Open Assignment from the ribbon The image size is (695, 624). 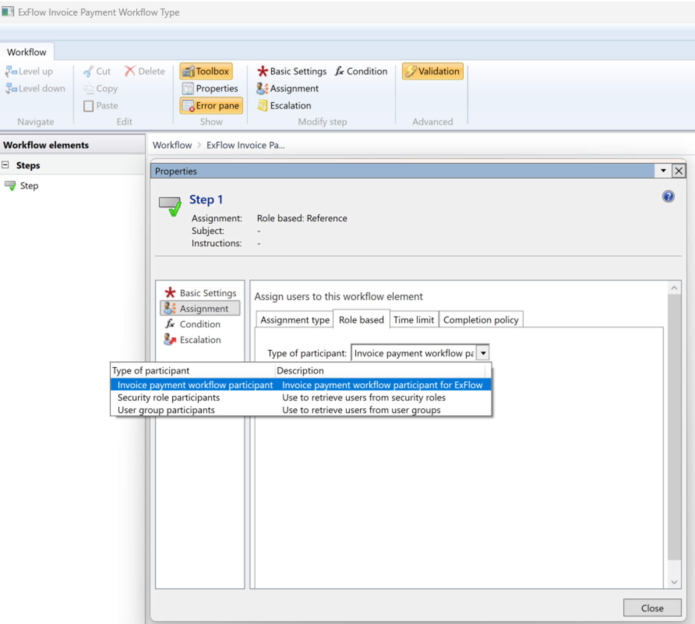(x=287, y=88)
